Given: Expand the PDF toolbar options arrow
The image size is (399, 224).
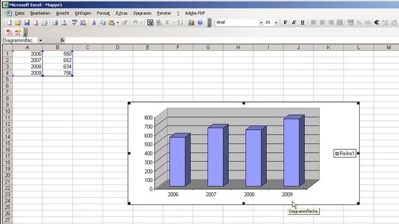Looking at the screenshot, I should coord(26,32).
